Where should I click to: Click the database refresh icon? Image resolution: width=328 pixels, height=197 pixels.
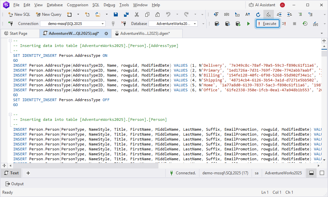[x=227, y=24]
